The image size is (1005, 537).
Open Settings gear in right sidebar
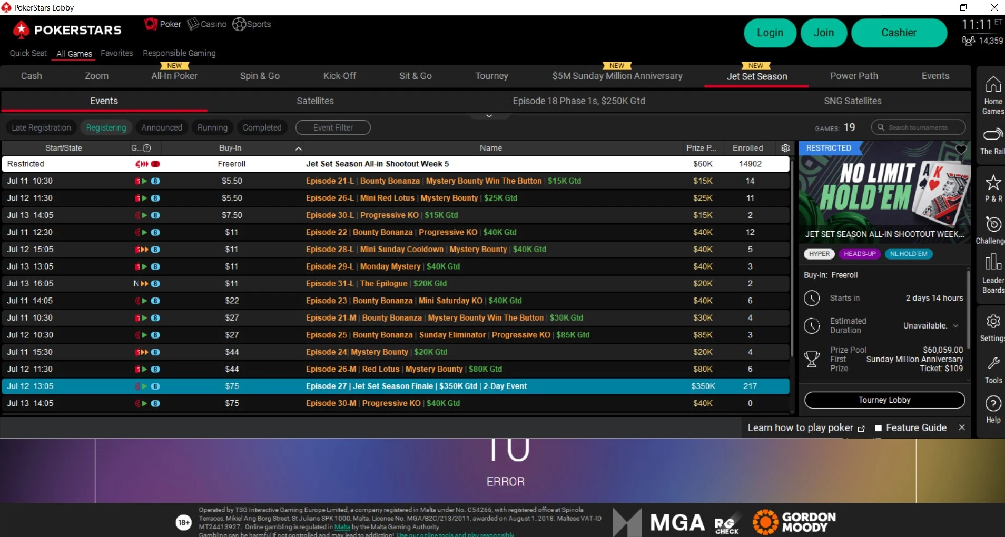[993, 327]
